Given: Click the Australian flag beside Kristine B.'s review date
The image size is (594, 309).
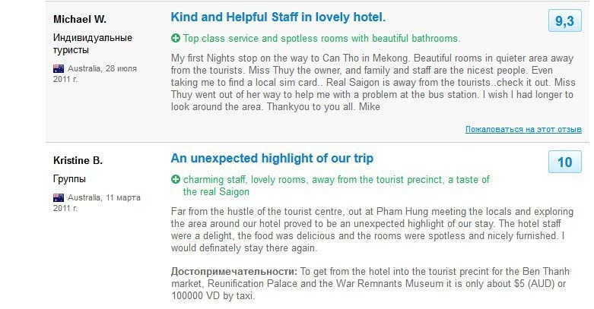Looking at the screenshot, I should click(x=59, y=197).
